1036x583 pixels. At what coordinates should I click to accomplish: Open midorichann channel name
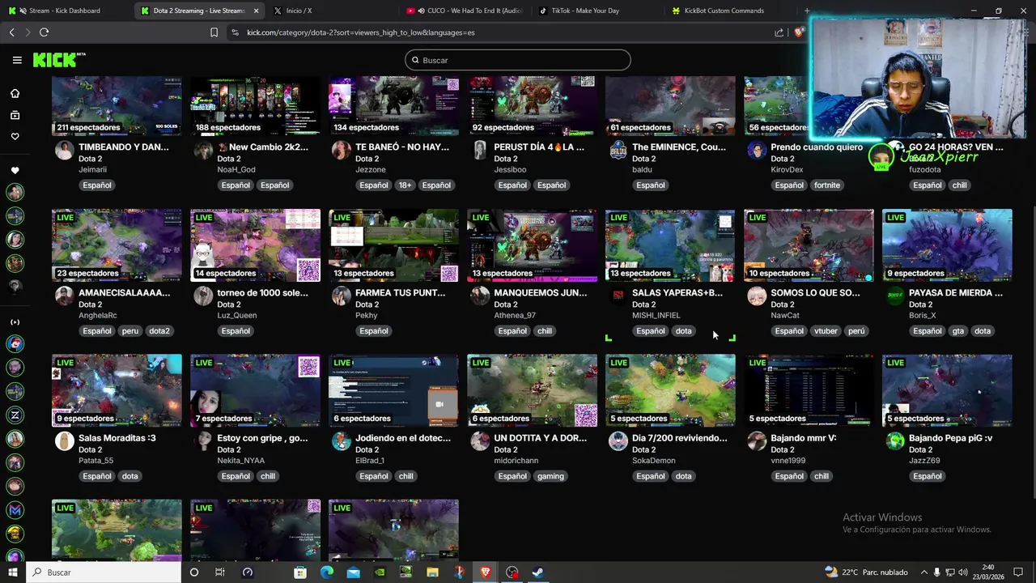[516, 461]
